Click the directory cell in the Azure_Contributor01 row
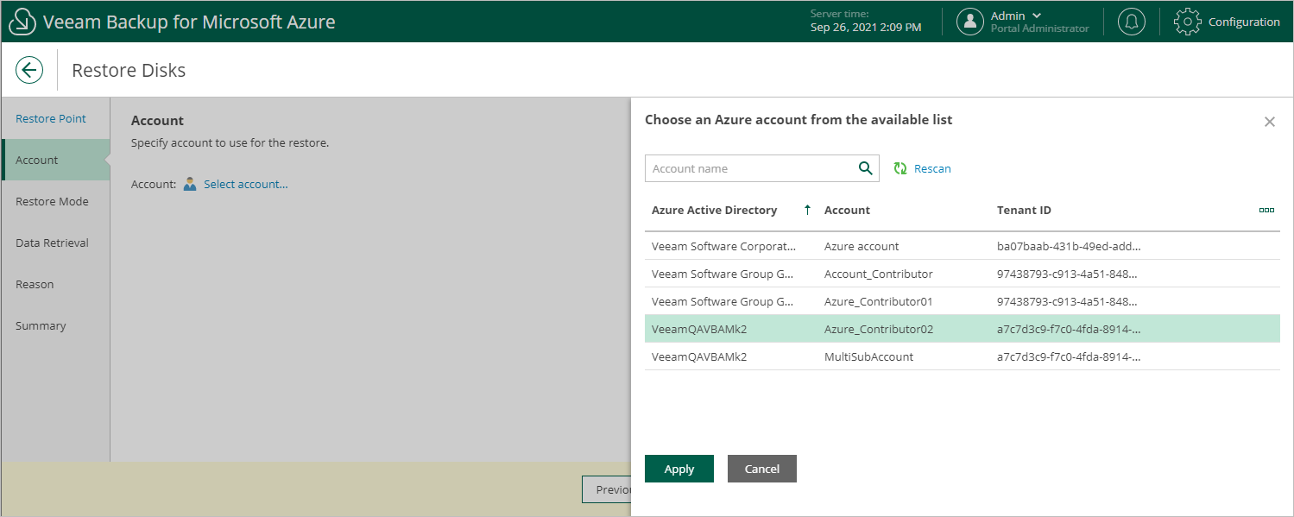Viewport: 1294px width, 517px height. pyautogui.click(x=723, y=301)
